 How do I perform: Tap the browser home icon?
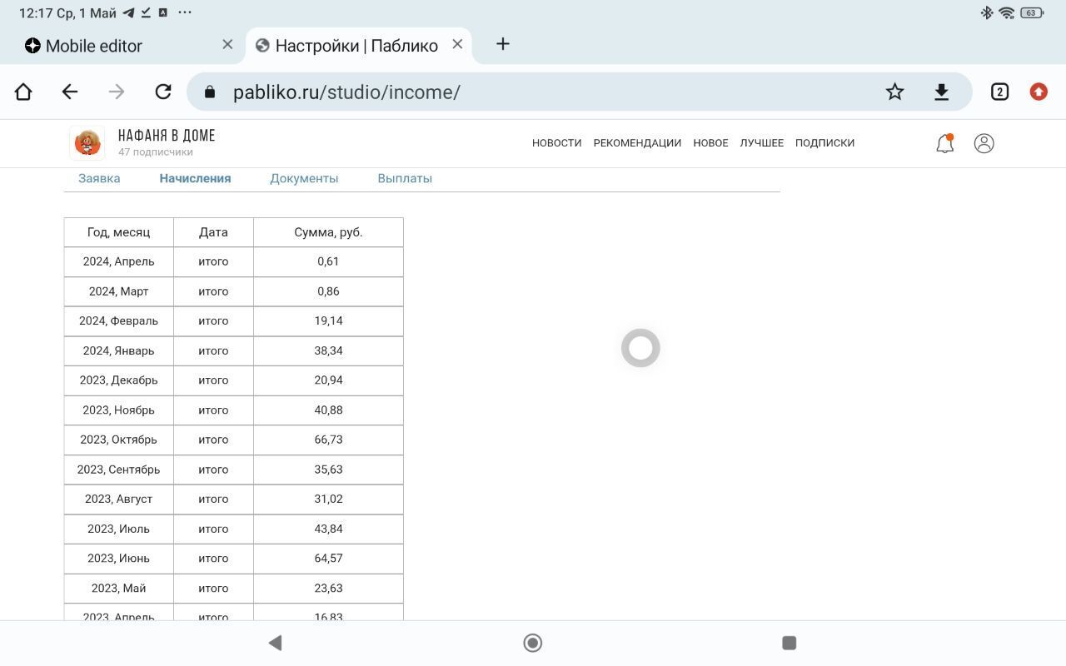pos(23,92)
